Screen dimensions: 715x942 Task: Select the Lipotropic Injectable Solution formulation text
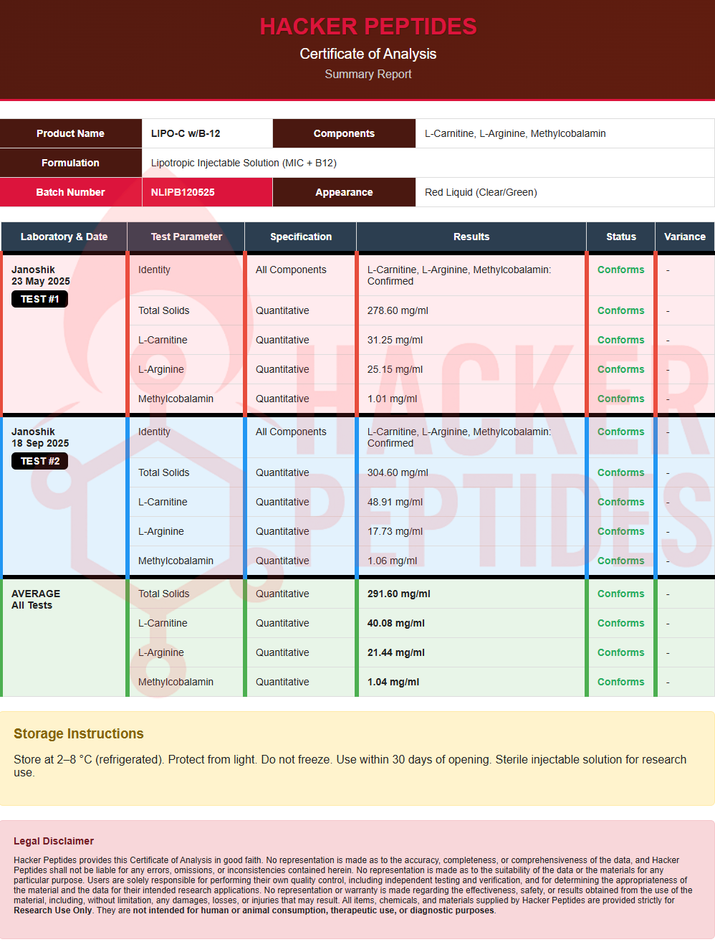click(x=244, y=163)
